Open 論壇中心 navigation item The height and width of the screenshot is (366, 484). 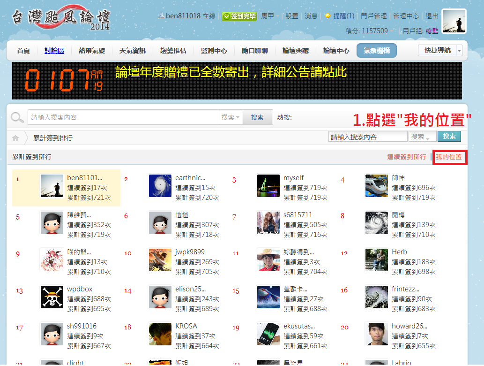(336, 51)
